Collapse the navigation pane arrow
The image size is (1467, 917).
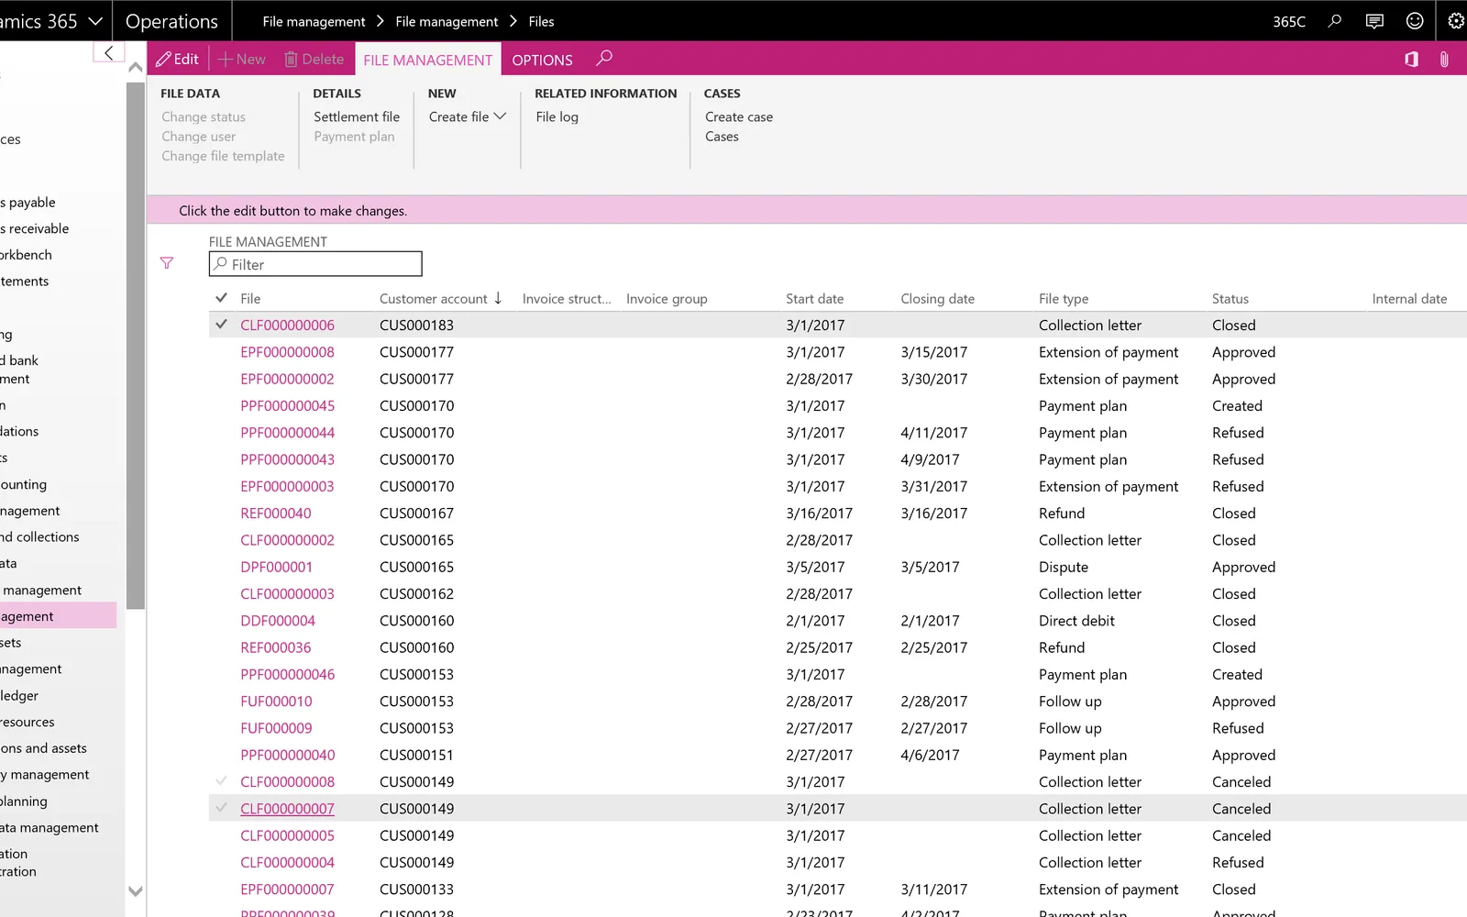(x=108, y=52)
